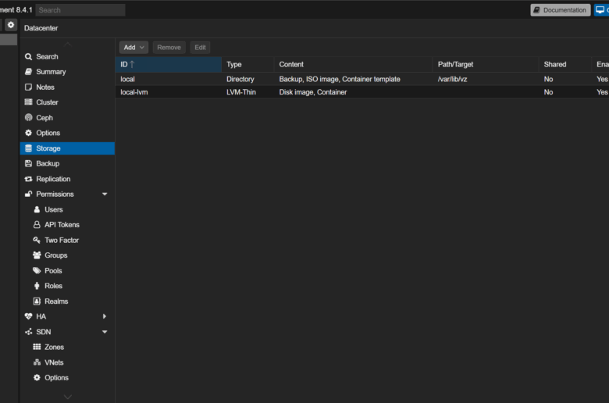The image size is (609, 403).
Task: Click the Backup floppy disk icon
Action: click(28, 163)
